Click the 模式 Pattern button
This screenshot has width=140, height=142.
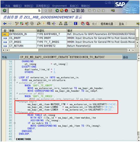pos(94,24)
